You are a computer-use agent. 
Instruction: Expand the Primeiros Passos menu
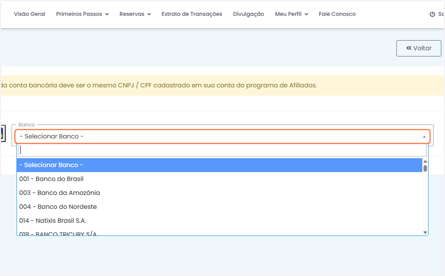click(82, 14)
